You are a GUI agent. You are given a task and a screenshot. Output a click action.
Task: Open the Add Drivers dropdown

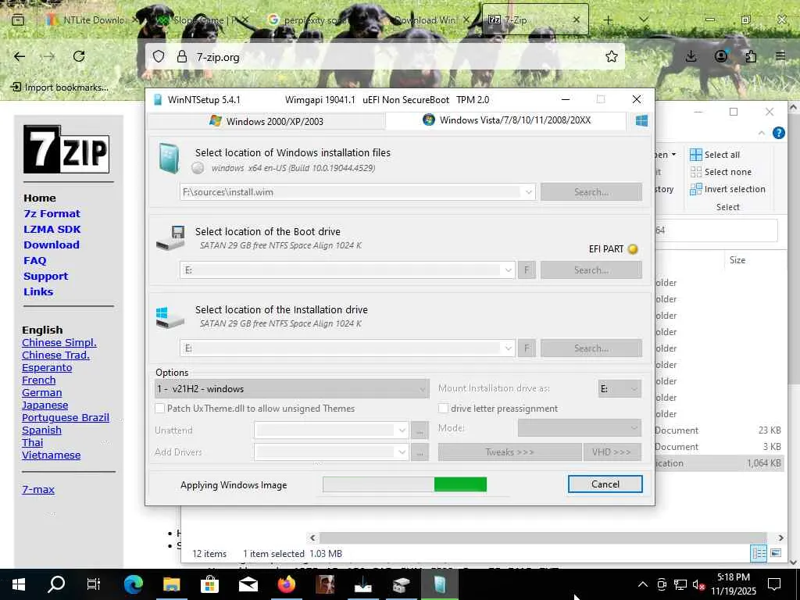click(x=331, y=452)
